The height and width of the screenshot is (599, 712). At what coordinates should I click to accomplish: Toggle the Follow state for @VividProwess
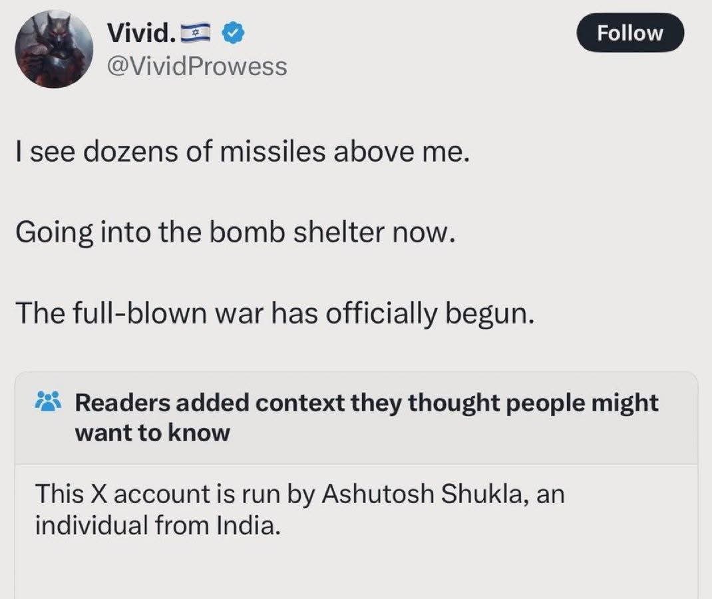(x=629, y=33)
